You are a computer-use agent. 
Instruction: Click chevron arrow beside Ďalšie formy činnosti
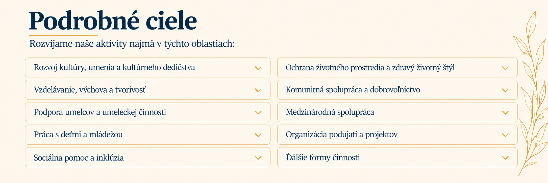505,158
